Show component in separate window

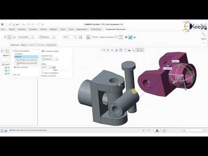(x=117, y=37)
